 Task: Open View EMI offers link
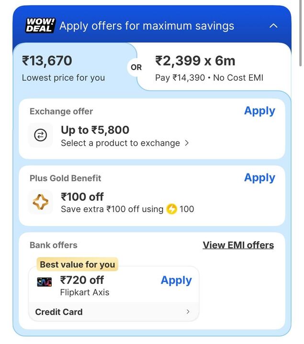238,245
